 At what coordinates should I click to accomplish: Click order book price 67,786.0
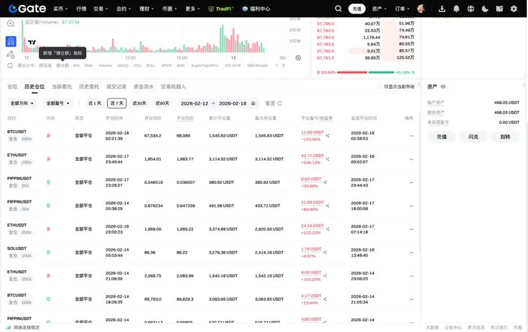[326, 24]
